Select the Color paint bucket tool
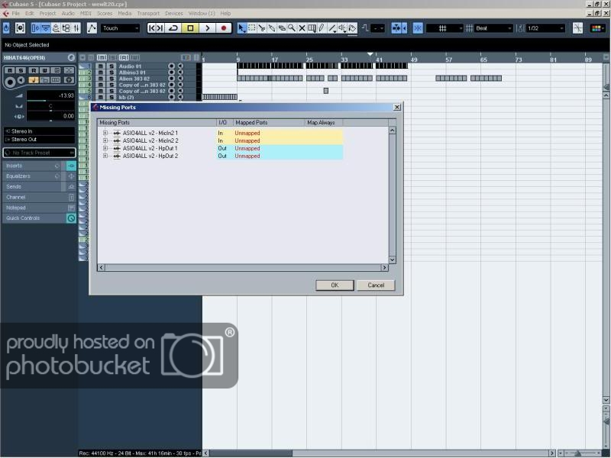The image size is (611, 458). 352,28
